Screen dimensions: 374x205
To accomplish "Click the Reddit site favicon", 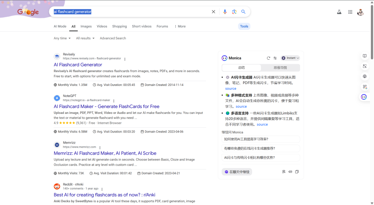I will (57, 186).
